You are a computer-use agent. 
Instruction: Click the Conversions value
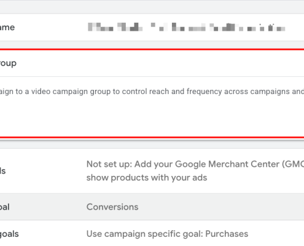coord(112,207)
